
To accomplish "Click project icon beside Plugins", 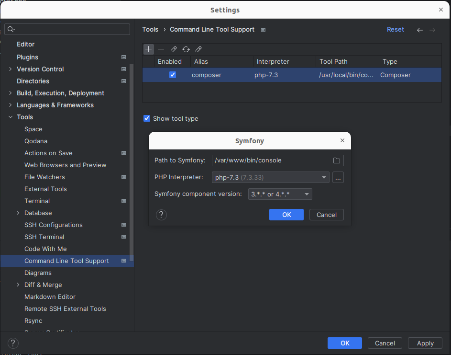I will coord(124,57).
